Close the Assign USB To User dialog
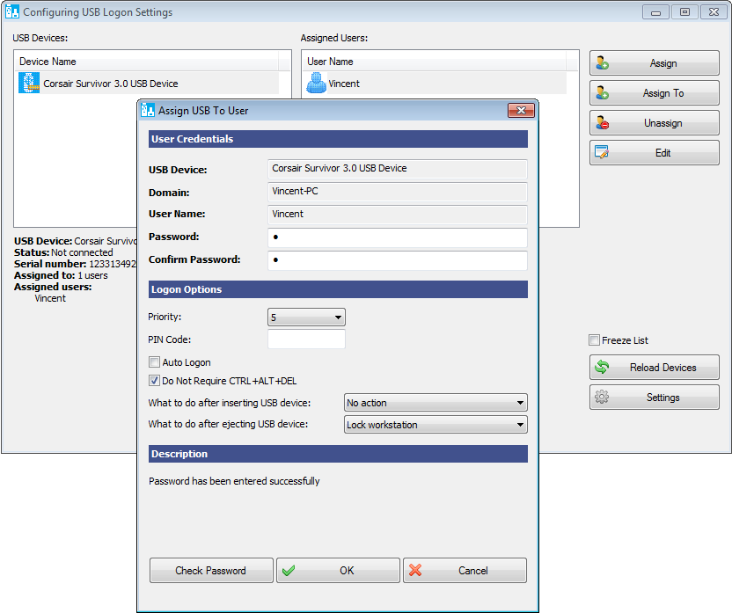 pyautogui.click(x=521, y=111)
